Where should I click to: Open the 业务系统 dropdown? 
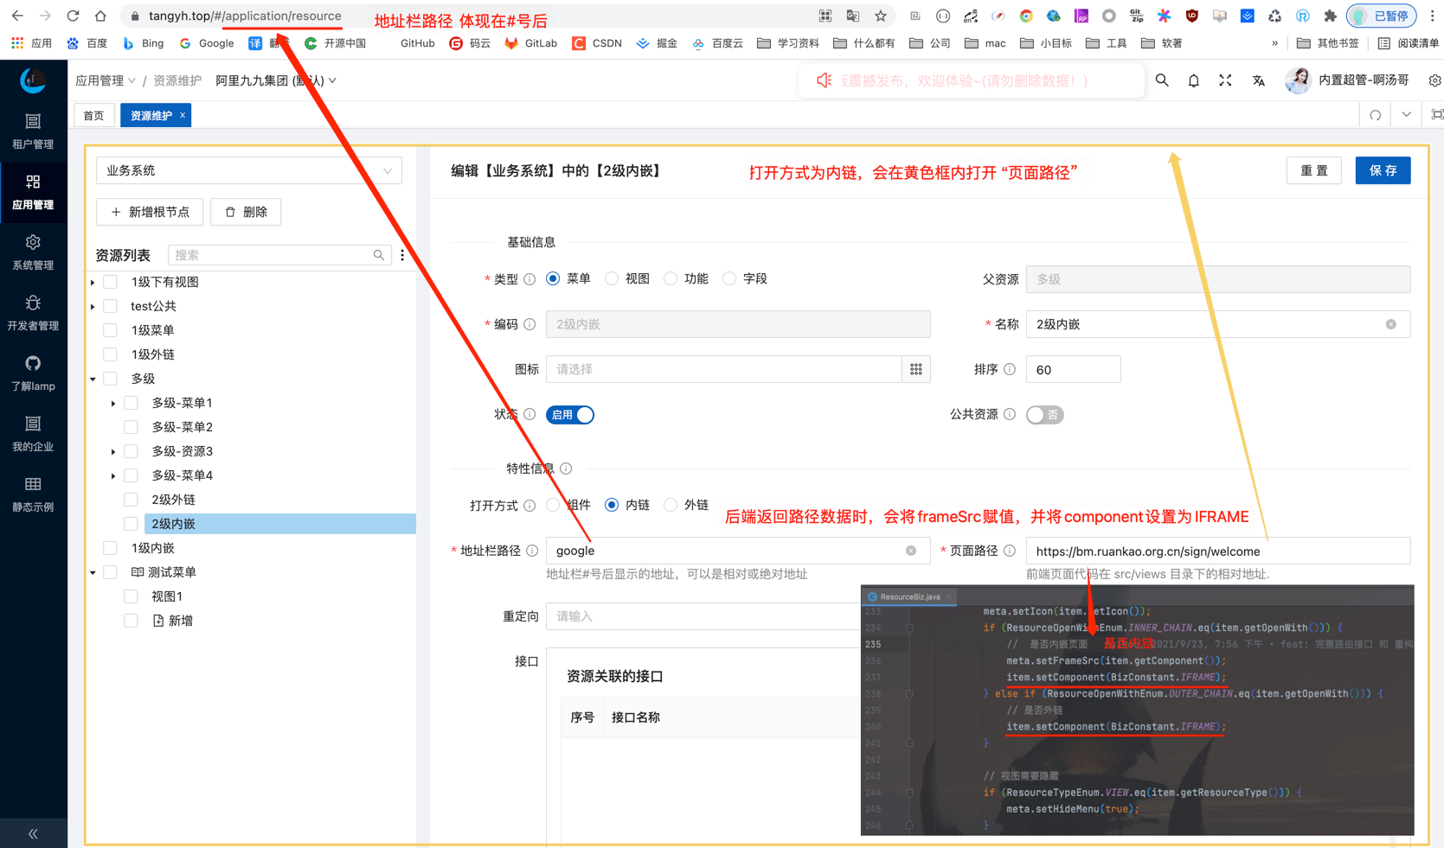pos(249,171)
